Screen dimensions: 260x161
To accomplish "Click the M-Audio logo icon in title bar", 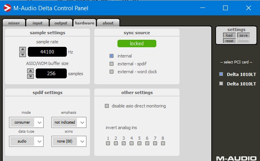I will pyautogui.click(x=7, y=8).
